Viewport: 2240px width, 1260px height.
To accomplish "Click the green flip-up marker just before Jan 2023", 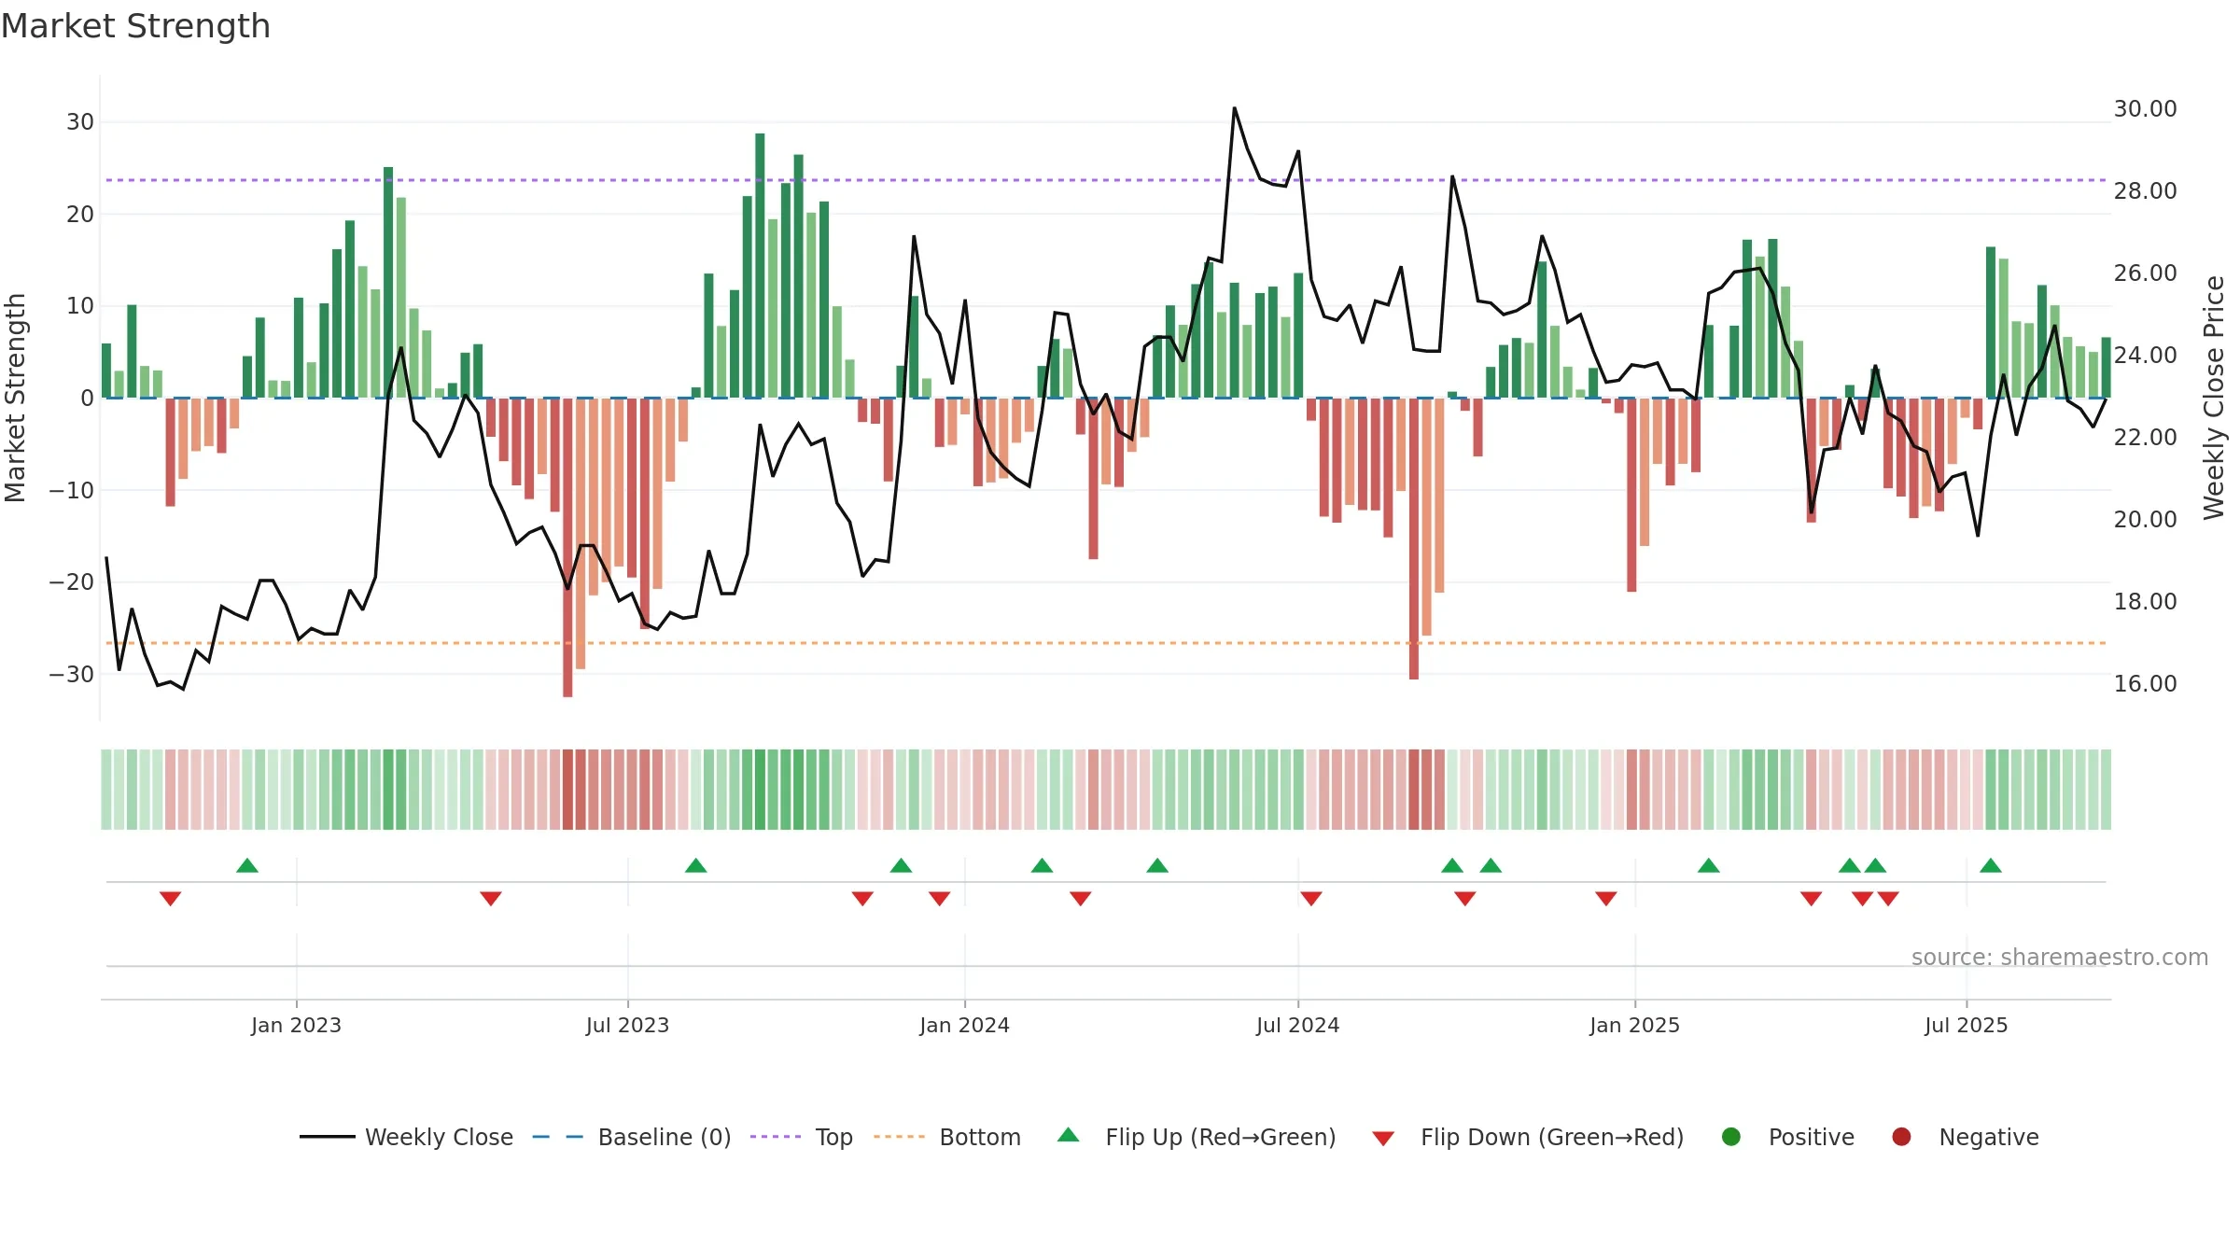I will pyautogui.click(x=247, y=865).
